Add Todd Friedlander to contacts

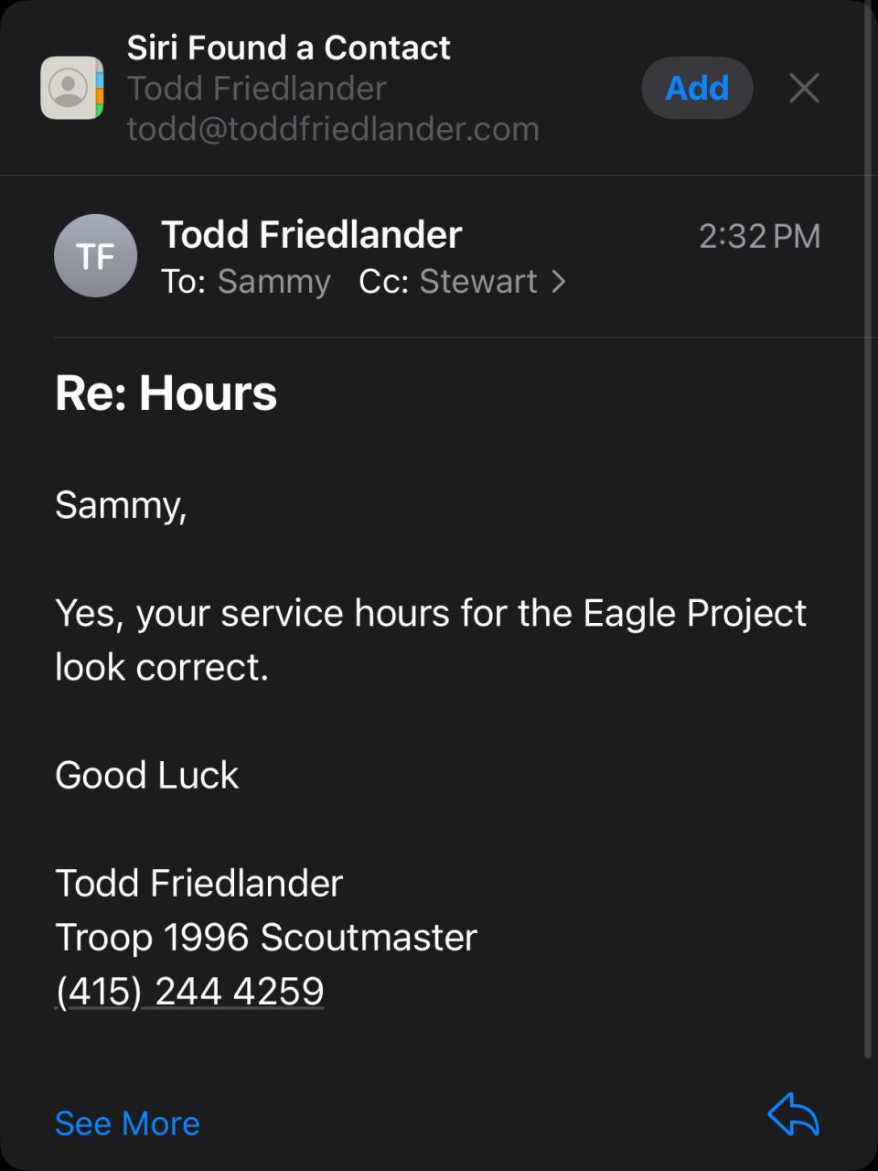pos(697,88)
